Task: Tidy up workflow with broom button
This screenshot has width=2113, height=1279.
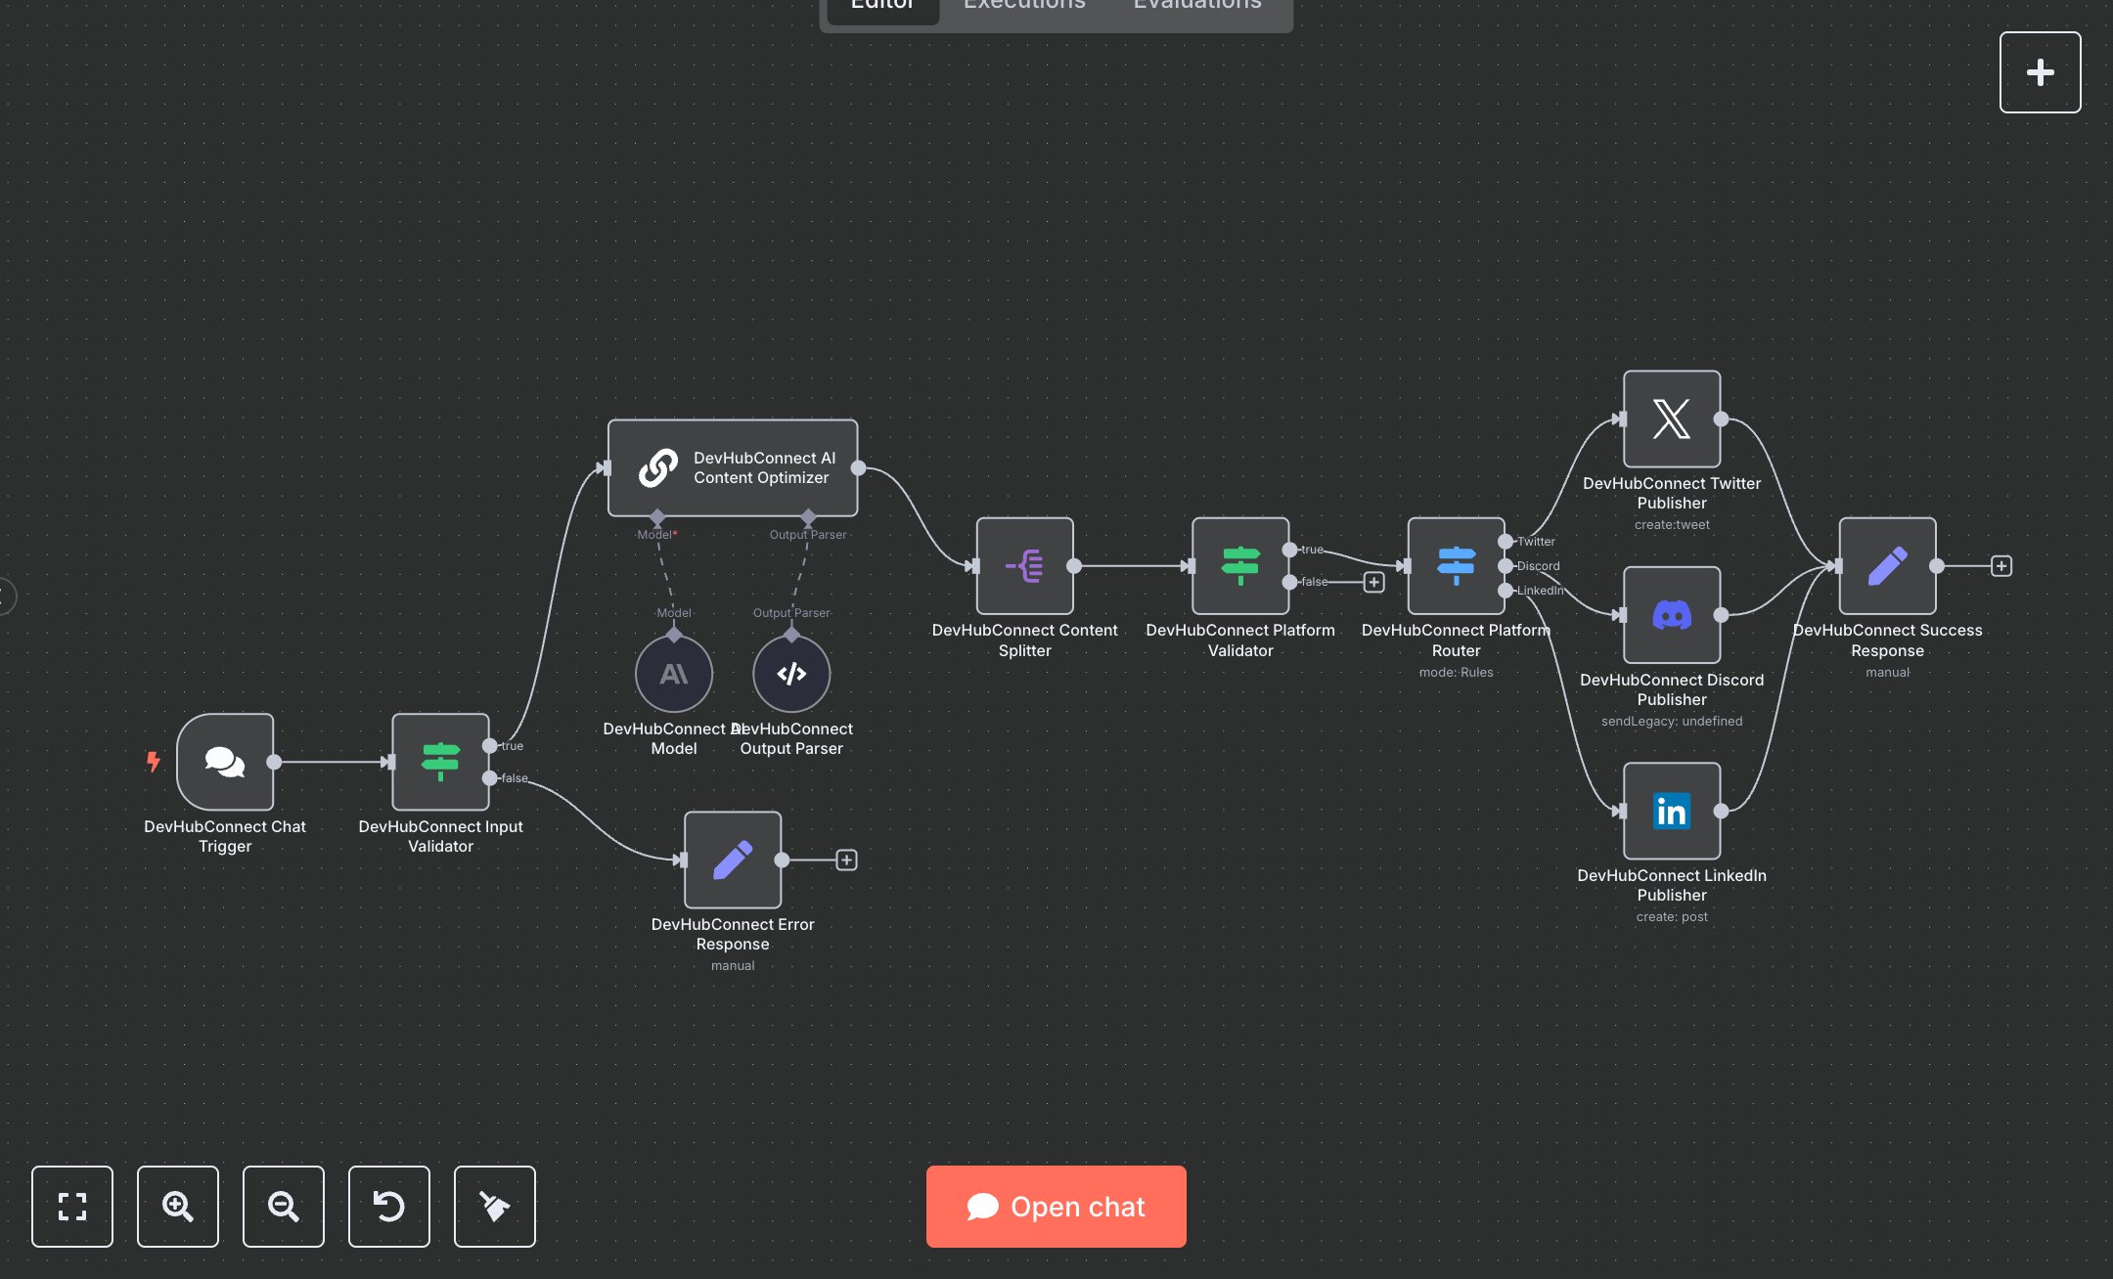Action: point(495,1206)
